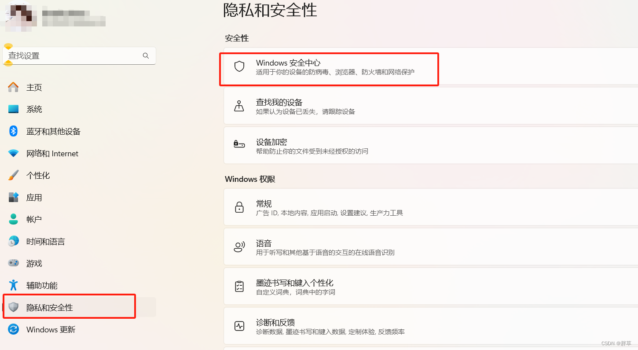Click the 查找我的设备 location icon
This screenshot has width=638, height=350.
point(239,106)
